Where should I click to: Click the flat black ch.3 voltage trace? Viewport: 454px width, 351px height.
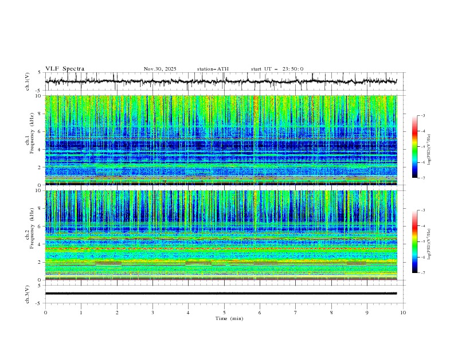click(x=221, y=294)
